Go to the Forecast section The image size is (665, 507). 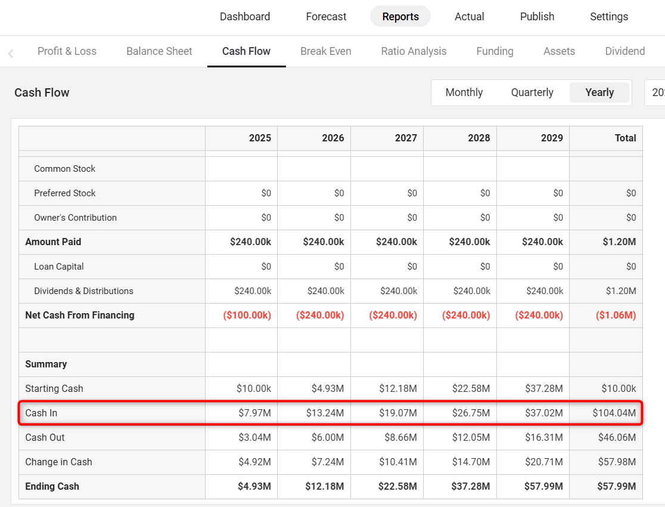(326, 17)
